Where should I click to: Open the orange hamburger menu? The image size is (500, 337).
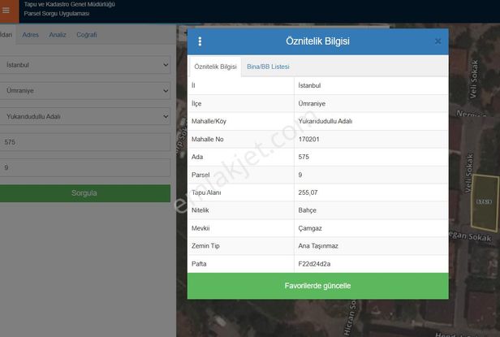click(6, 11)
